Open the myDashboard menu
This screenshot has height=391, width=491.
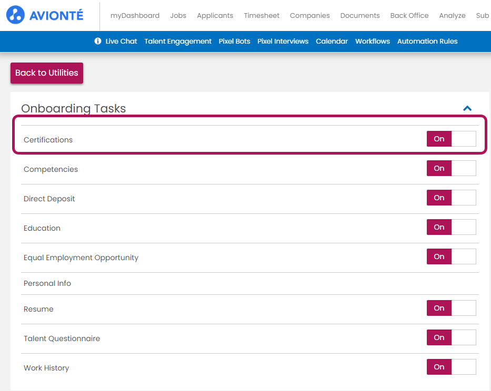click(135, 16)
